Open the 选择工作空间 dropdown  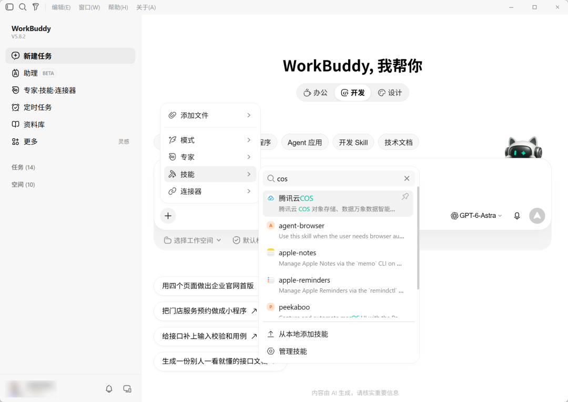(192, 240)
